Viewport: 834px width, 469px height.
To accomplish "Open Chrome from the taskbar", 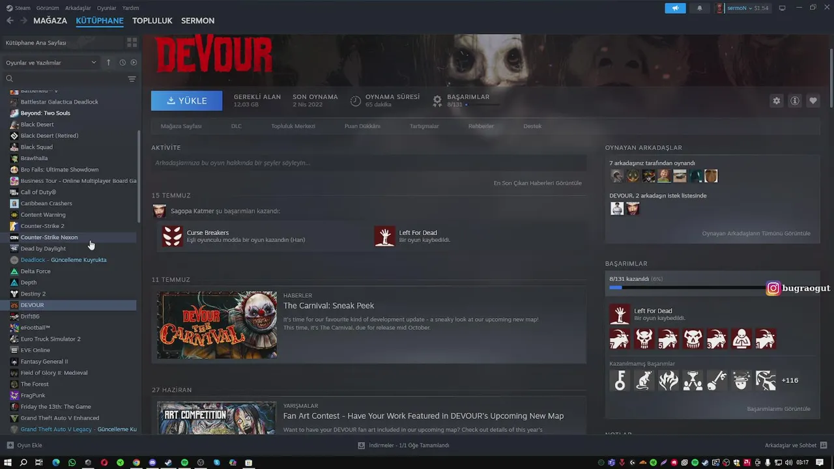I will pos(136,462).
